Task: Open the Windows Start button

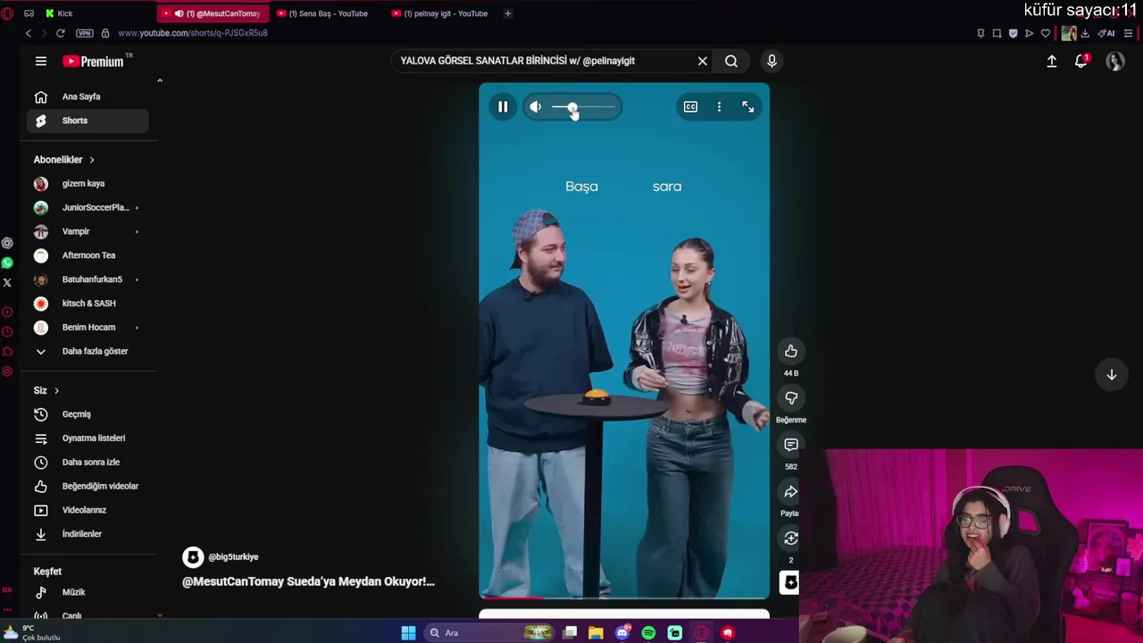Action: 408,633
